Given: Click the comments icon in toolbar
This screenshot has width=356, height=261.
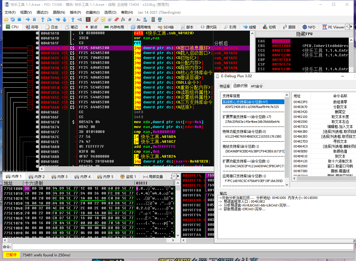Looking at the screenshot, I should (103, 19).
